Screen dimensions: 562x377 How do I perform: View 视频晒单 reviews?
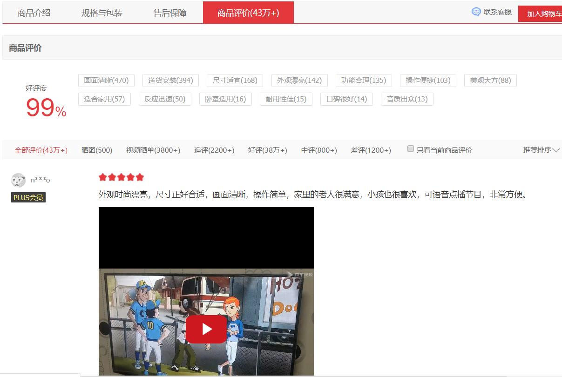point(153,150)
